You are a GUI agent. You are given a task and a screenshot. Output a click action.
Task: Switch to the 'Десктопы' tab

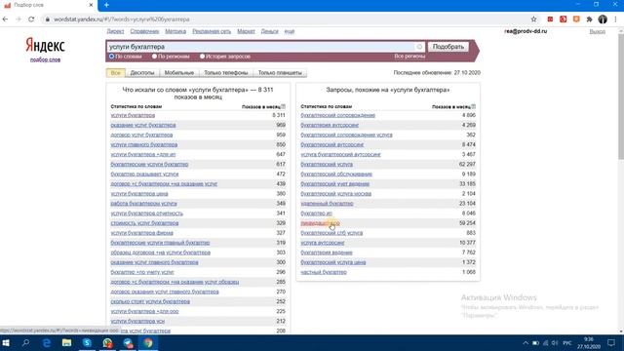pos(142,73)
